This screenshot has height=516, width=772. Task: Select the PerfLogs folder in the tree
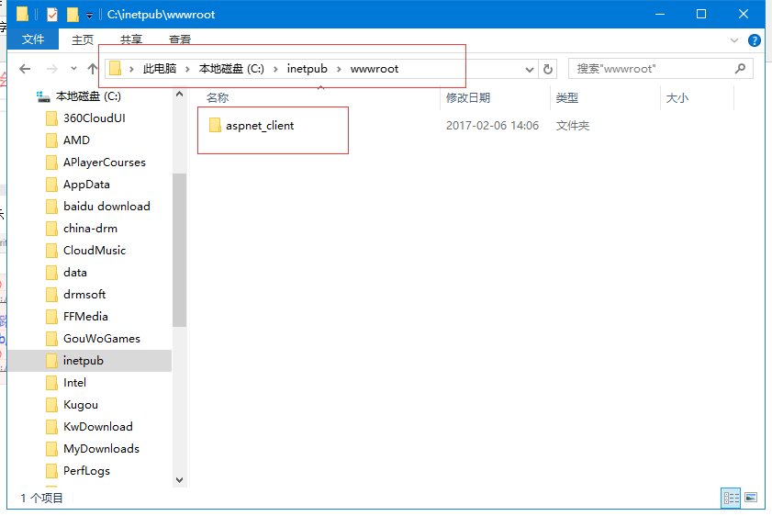click(86, 471)
